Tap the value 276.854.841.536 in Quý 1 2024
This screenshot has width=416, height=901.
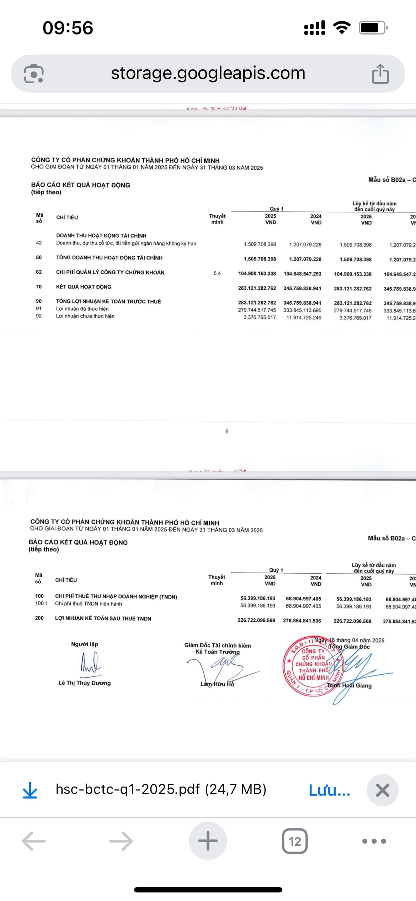(x=302, y=621)
